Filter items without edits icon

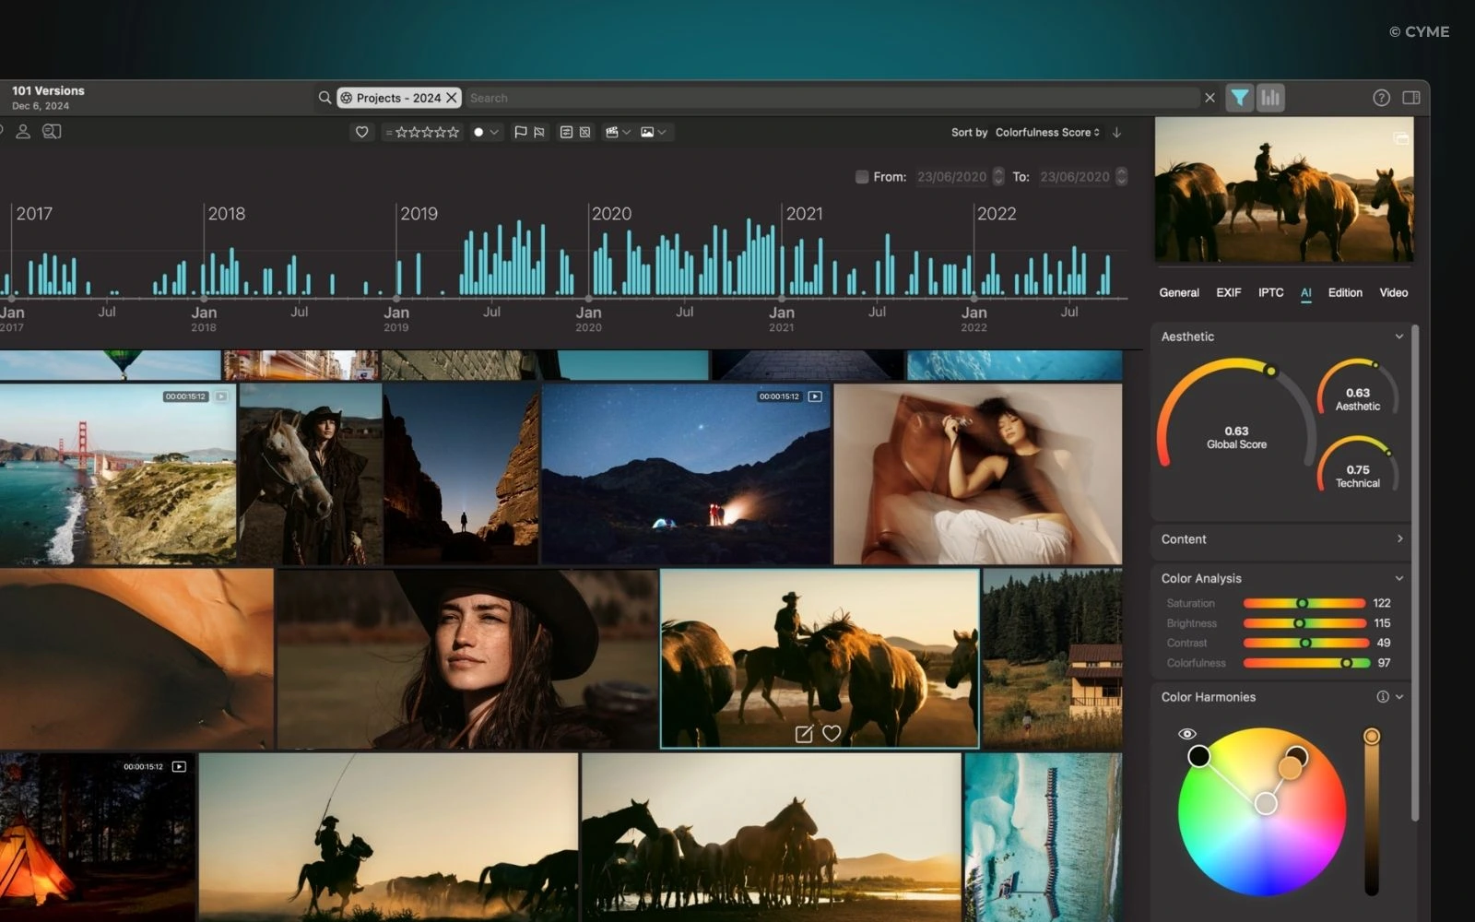coord(585,132)
